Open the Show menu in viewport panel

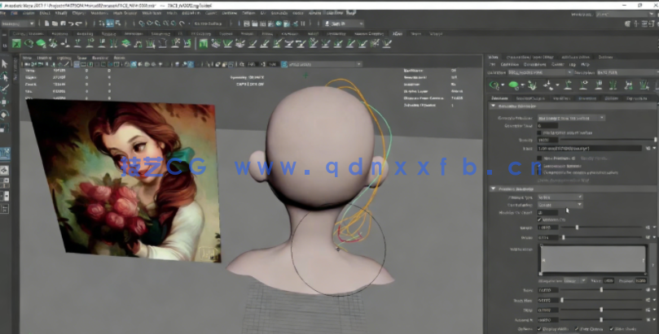(x=82, y=58)
